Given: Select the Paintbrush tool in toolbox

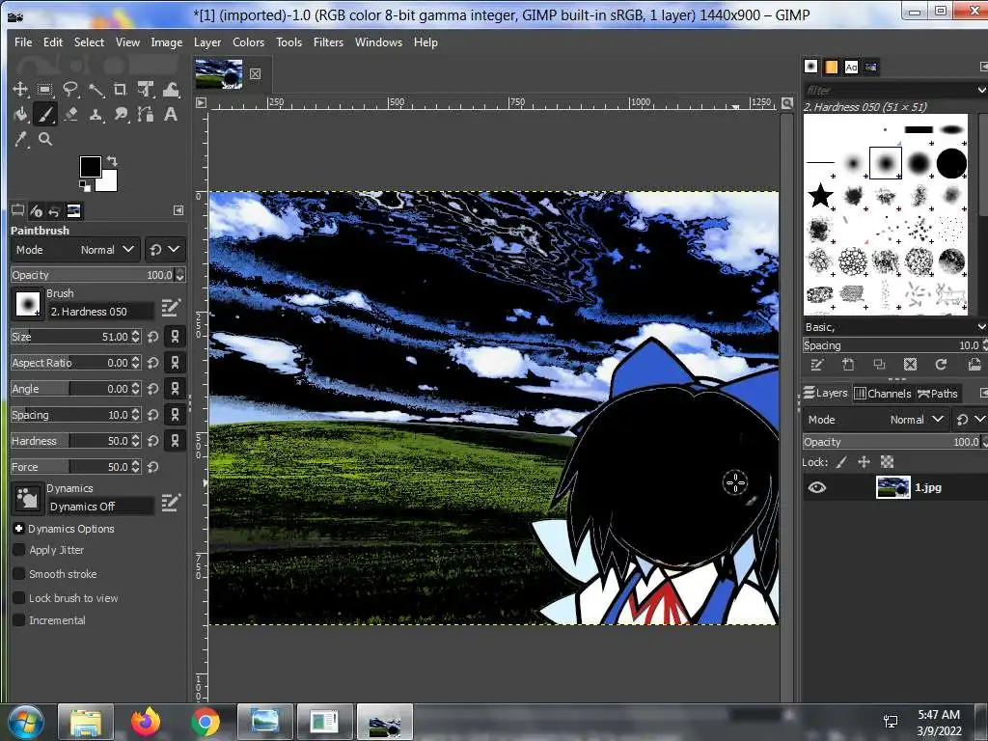Looking at the screenshot, I should tap(44, 114).
